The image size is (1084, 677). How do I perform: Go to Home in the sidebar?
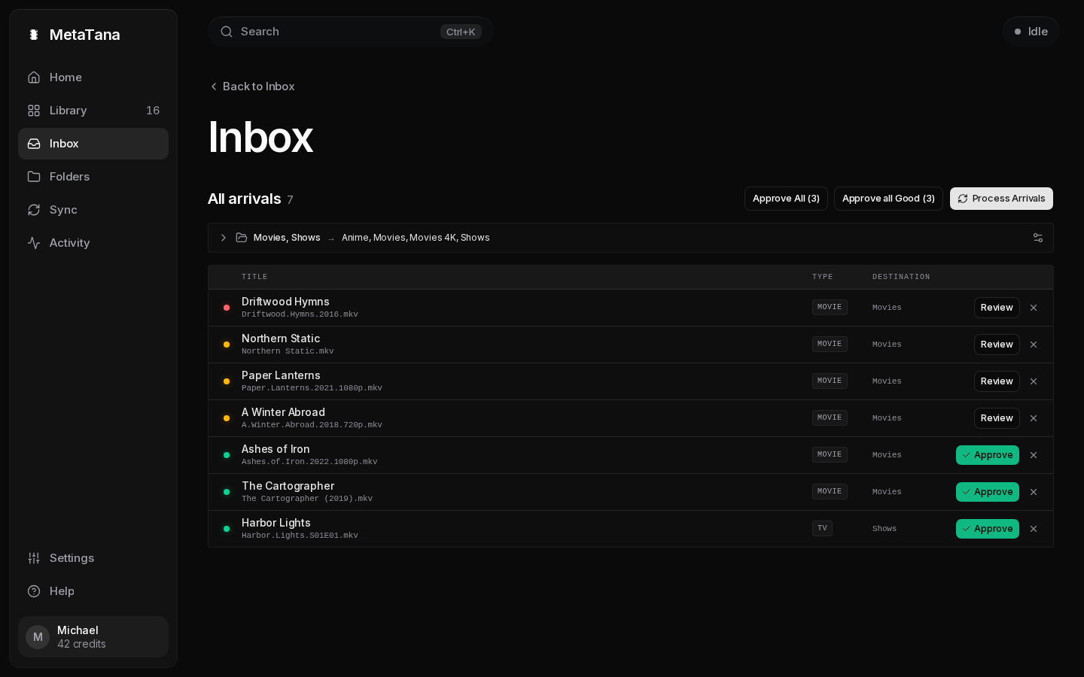click(93, 77)
